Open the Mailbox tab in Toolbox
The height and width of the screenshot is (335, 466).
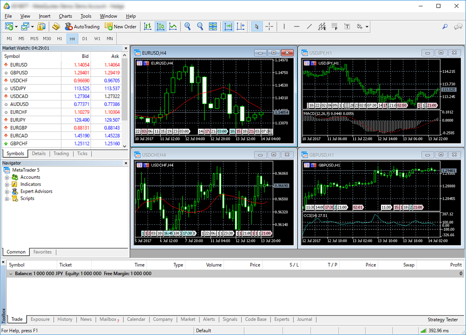(x=109, y=319)
